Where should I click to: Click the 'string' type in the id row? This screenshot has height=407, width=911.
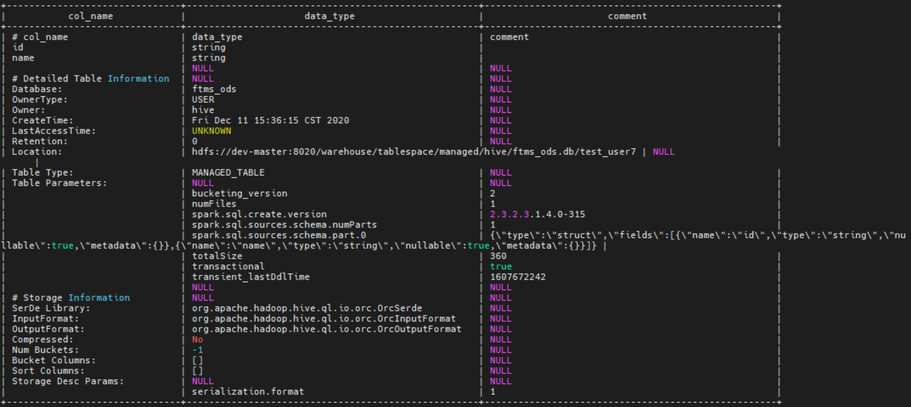pyautogui.click(x=209, y=47)
